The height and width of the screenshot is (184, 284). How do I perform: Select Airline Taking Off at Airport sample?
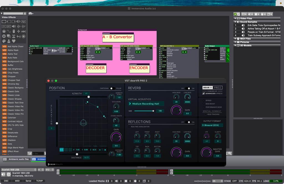pyautogui.click(x=257, y=28)
